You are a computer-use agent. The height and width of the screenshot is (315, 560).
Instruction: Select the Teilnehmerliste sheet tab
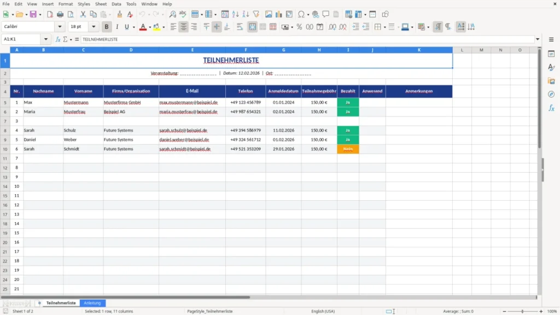(x=61, y=303)
